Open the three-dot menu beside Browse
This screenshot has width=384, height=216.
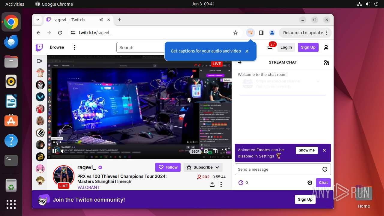(x=75, y=47)
